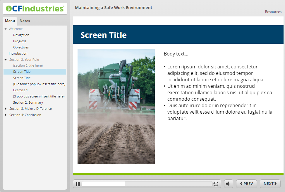Viewport: 285px width, 192px height.
Task: Expand Section 3: Make a Difference
Action: pyautogui.click(x=6, y=109)
